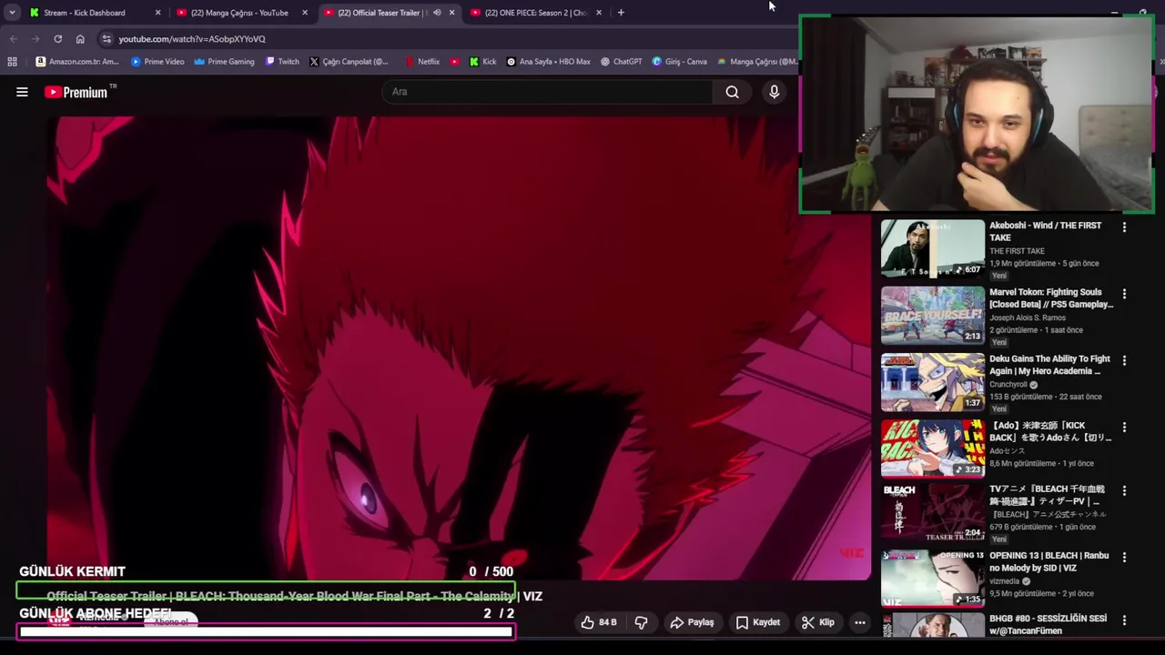The image size is (1165, 655).
Task: Click the search magnifier button
Action: 733,92
